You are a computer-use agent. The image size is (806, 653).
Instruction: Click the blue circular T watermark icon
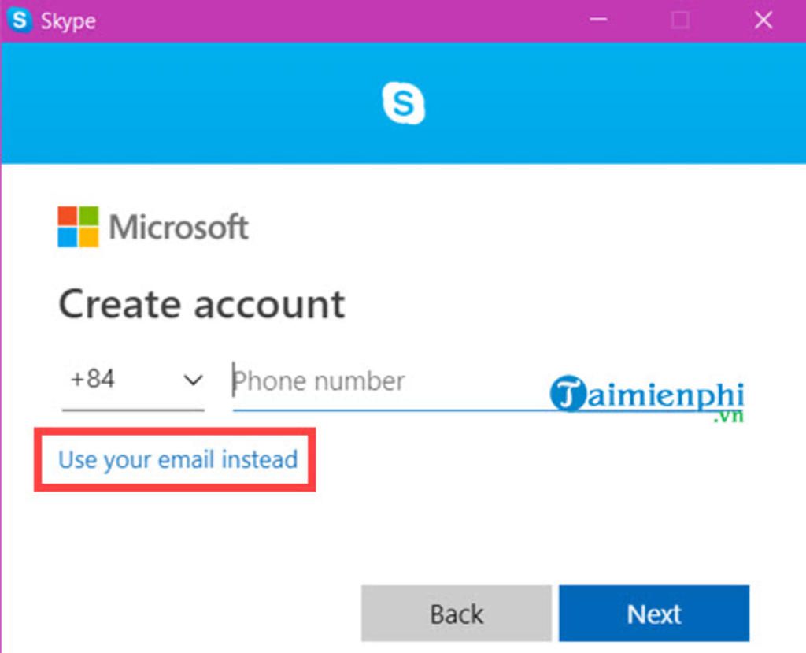(x=567, y=393)
